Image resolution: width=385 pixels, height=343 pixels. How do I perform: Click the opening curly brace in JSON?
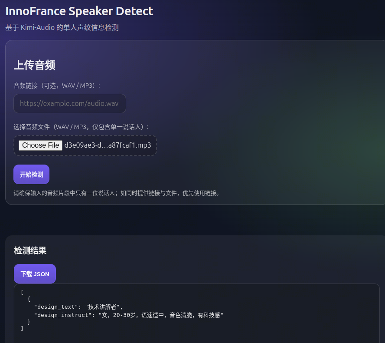point(29,299)
